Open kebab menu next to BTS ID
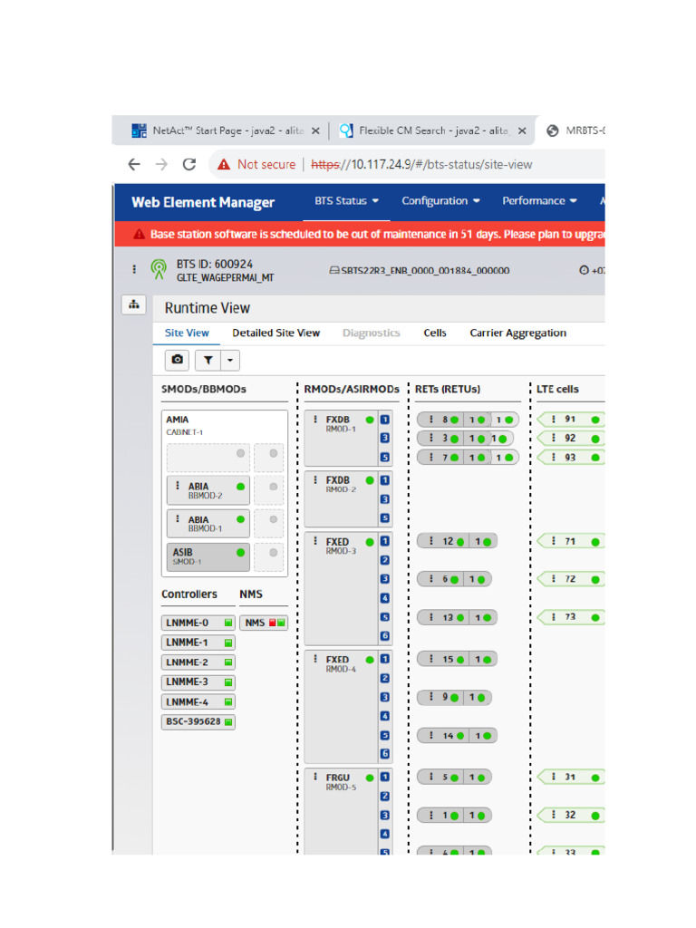The height and width of the screenshot is (928, 696). 134,269
